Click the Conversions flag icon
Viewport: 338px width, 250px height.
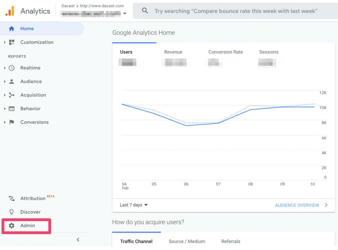pyautogui.click(x=12, y=122)
